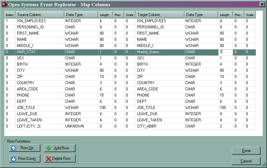The image size is (267, 168).
Task: Click target length 2 of CITY_ABBR
Action: click(x=225, y=126)
